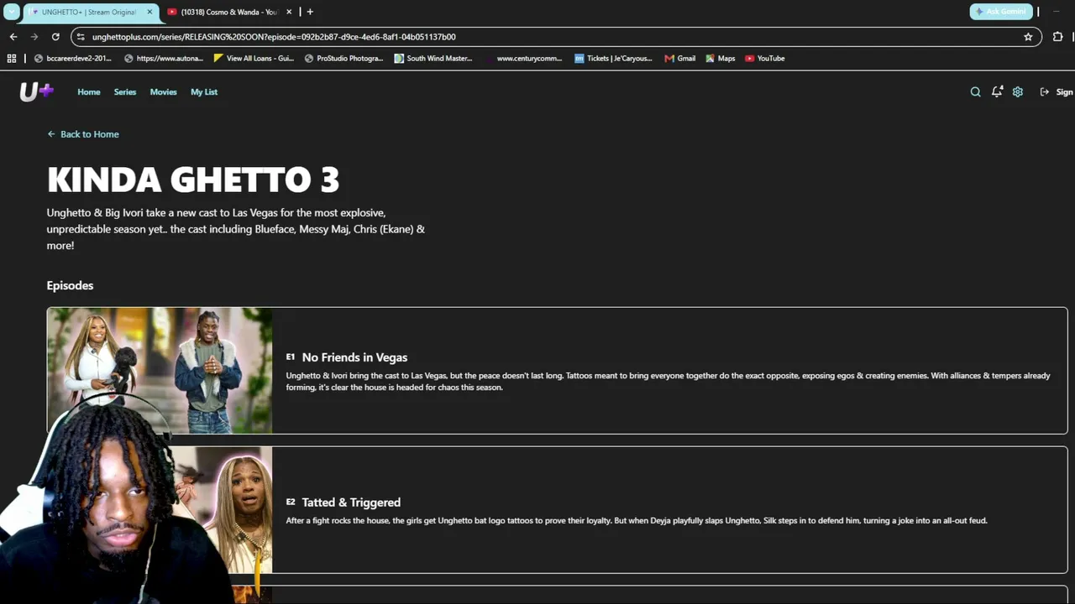Select the No Friends in Vegas episode title
This screenshot has height=604, width=1075.
(x=354, y=357)
